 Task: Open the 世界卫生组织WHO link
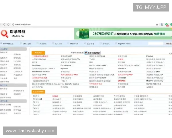click(x=97, y=56)
